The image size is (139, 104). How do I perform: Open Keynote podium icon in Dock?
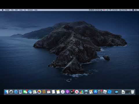click(x=86, y=92)
